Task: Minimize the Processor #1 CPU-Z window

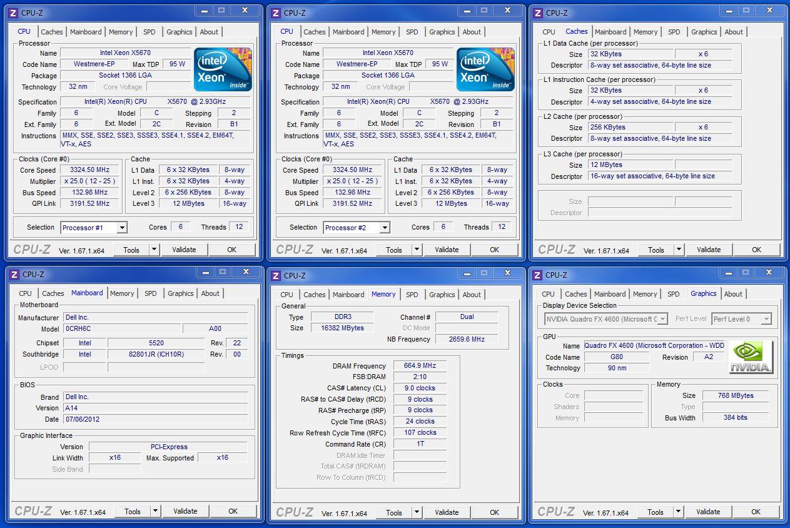Action: pyautogui.click(x=204, y=10)
